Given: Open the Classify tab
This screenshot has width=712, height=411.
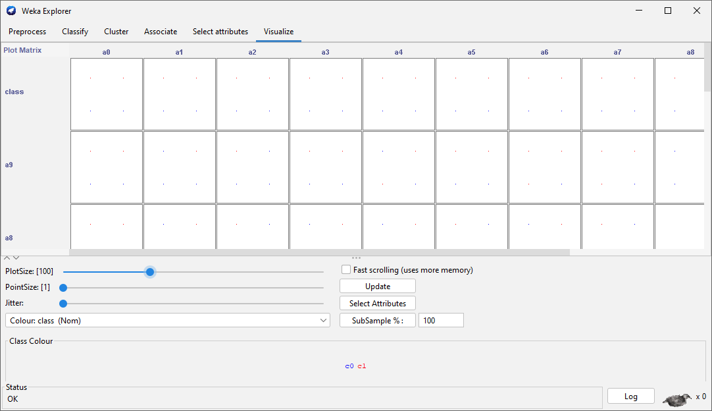Looking at the screenshot, I should tap(75, 32).
